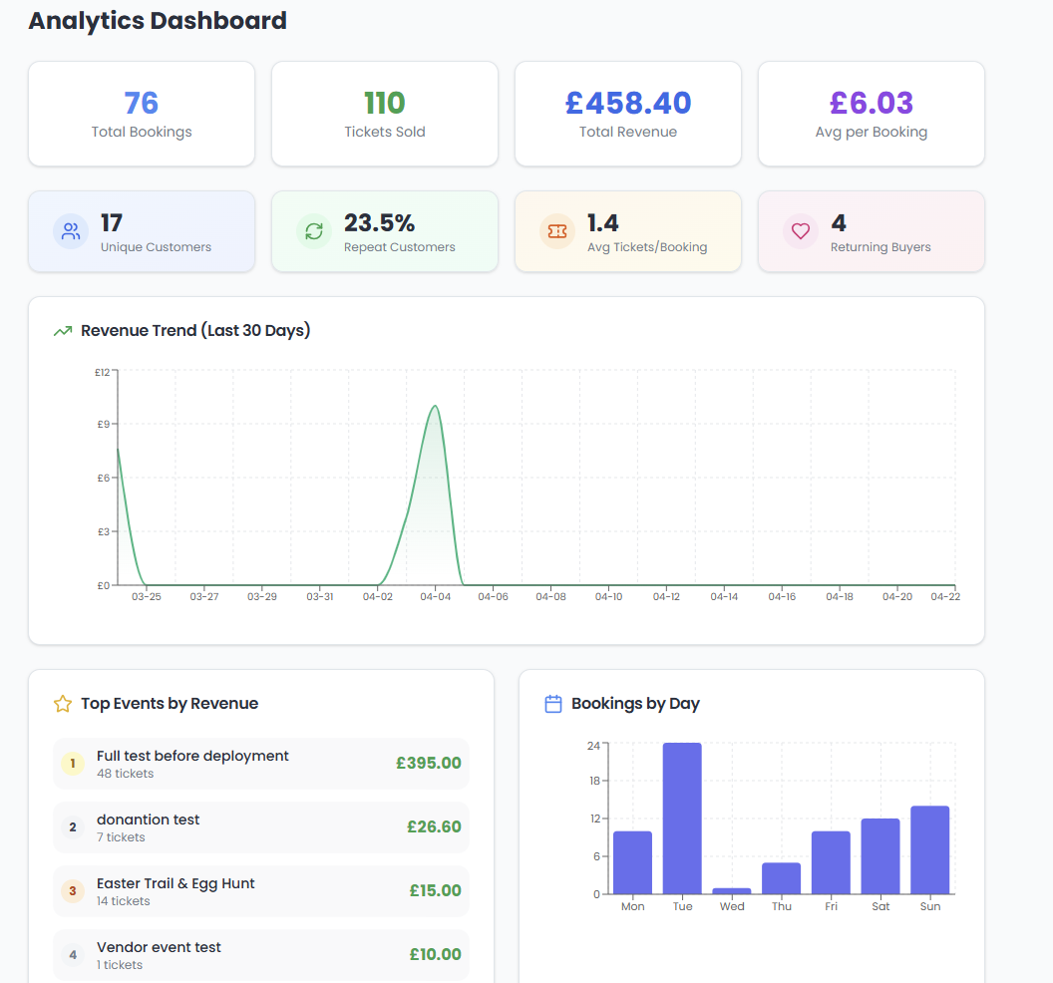Select the Full test before deployment event
The height and width of the screenshot is (983, 1053).
coord(260,764)
